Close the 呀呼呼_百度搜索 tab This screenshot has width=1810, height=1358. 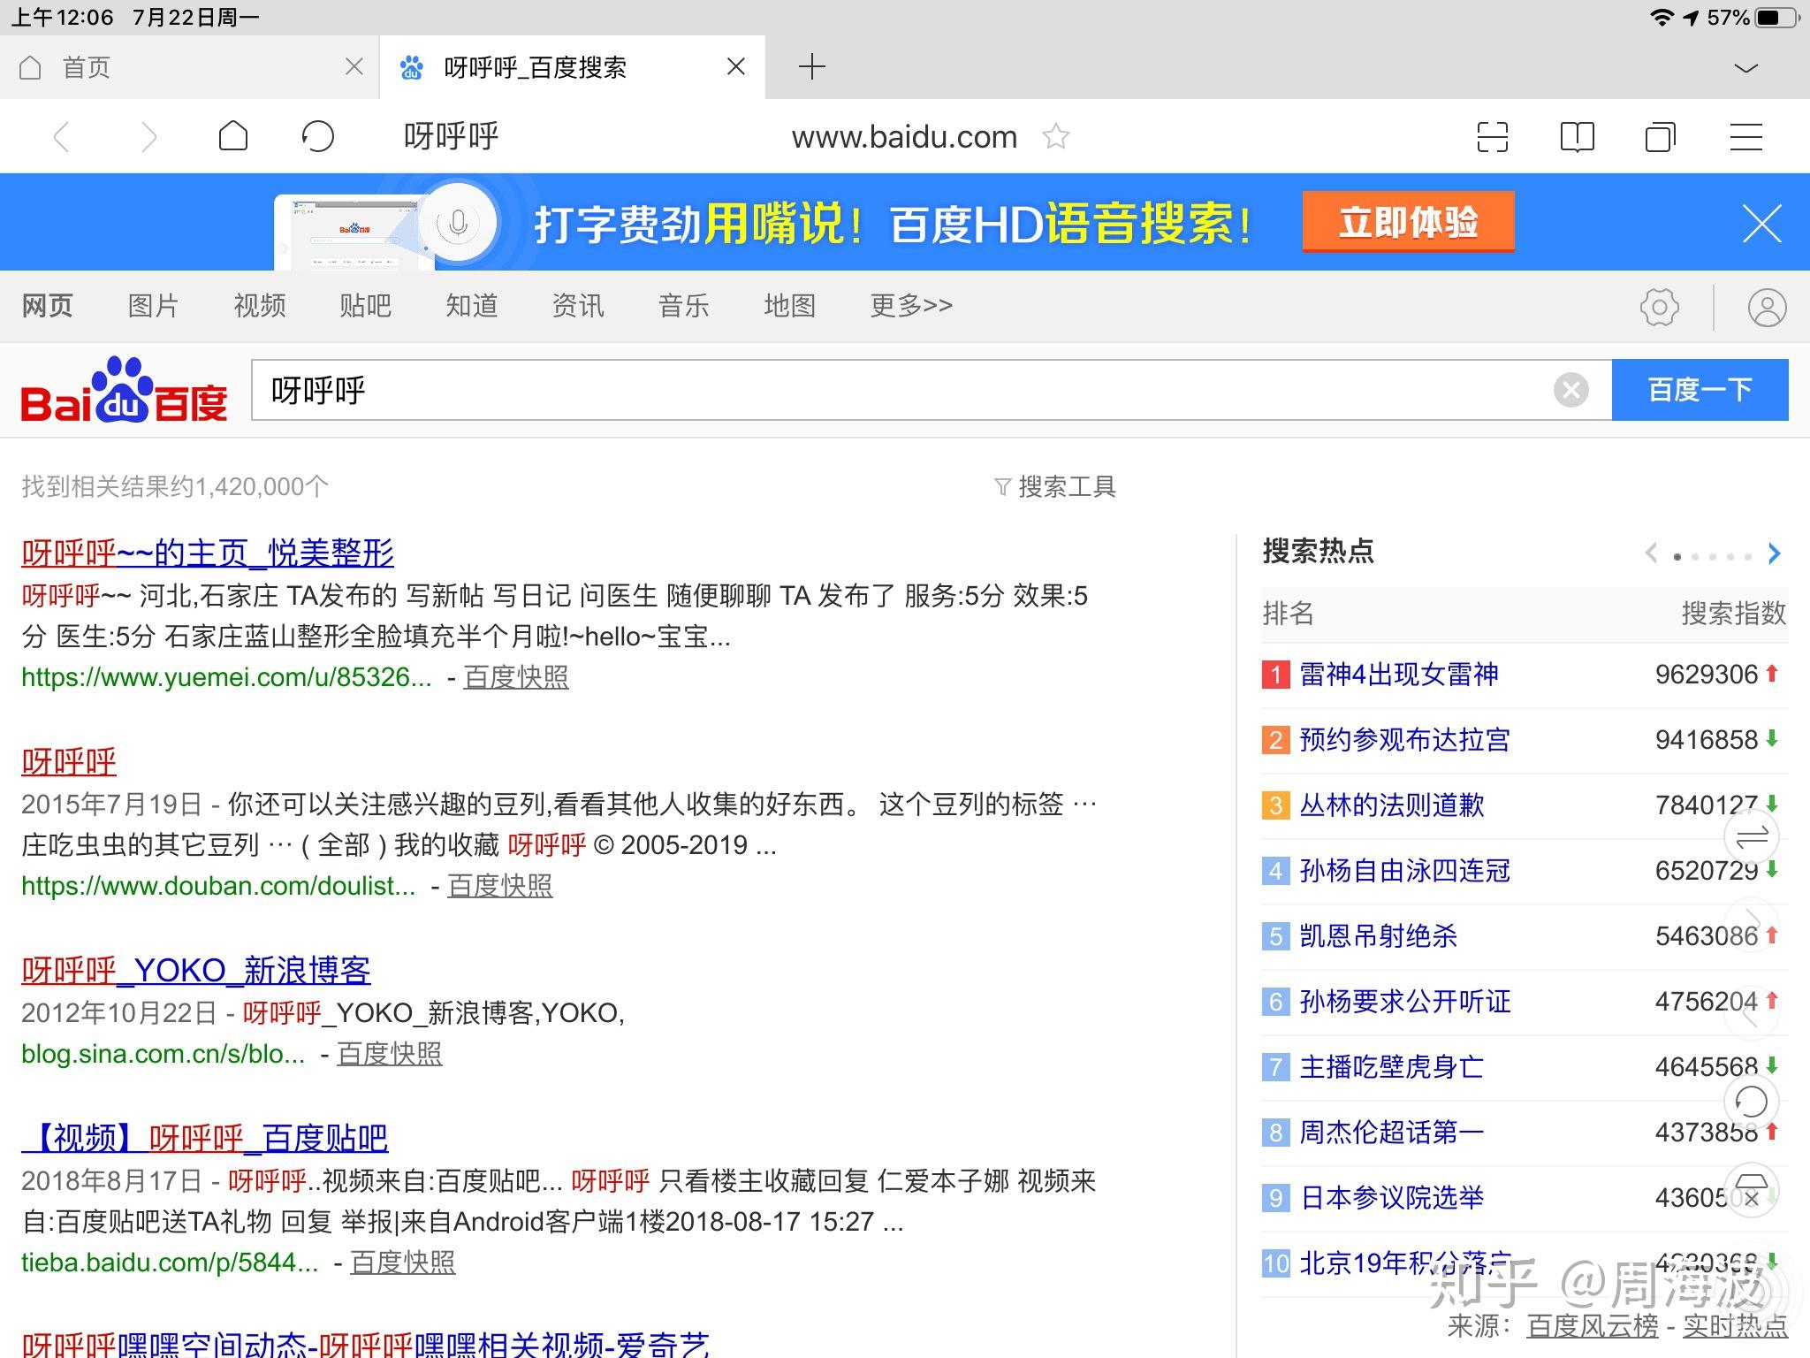pos(736,66)
